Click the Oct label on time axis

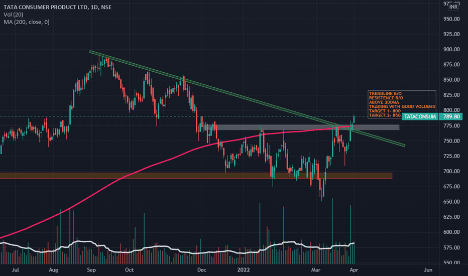pyautogui.click(x=129, y=270)
